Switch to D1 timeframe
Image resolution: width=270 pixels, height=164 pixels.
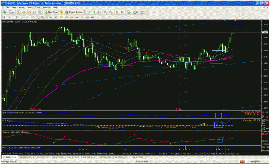[82, 17]
